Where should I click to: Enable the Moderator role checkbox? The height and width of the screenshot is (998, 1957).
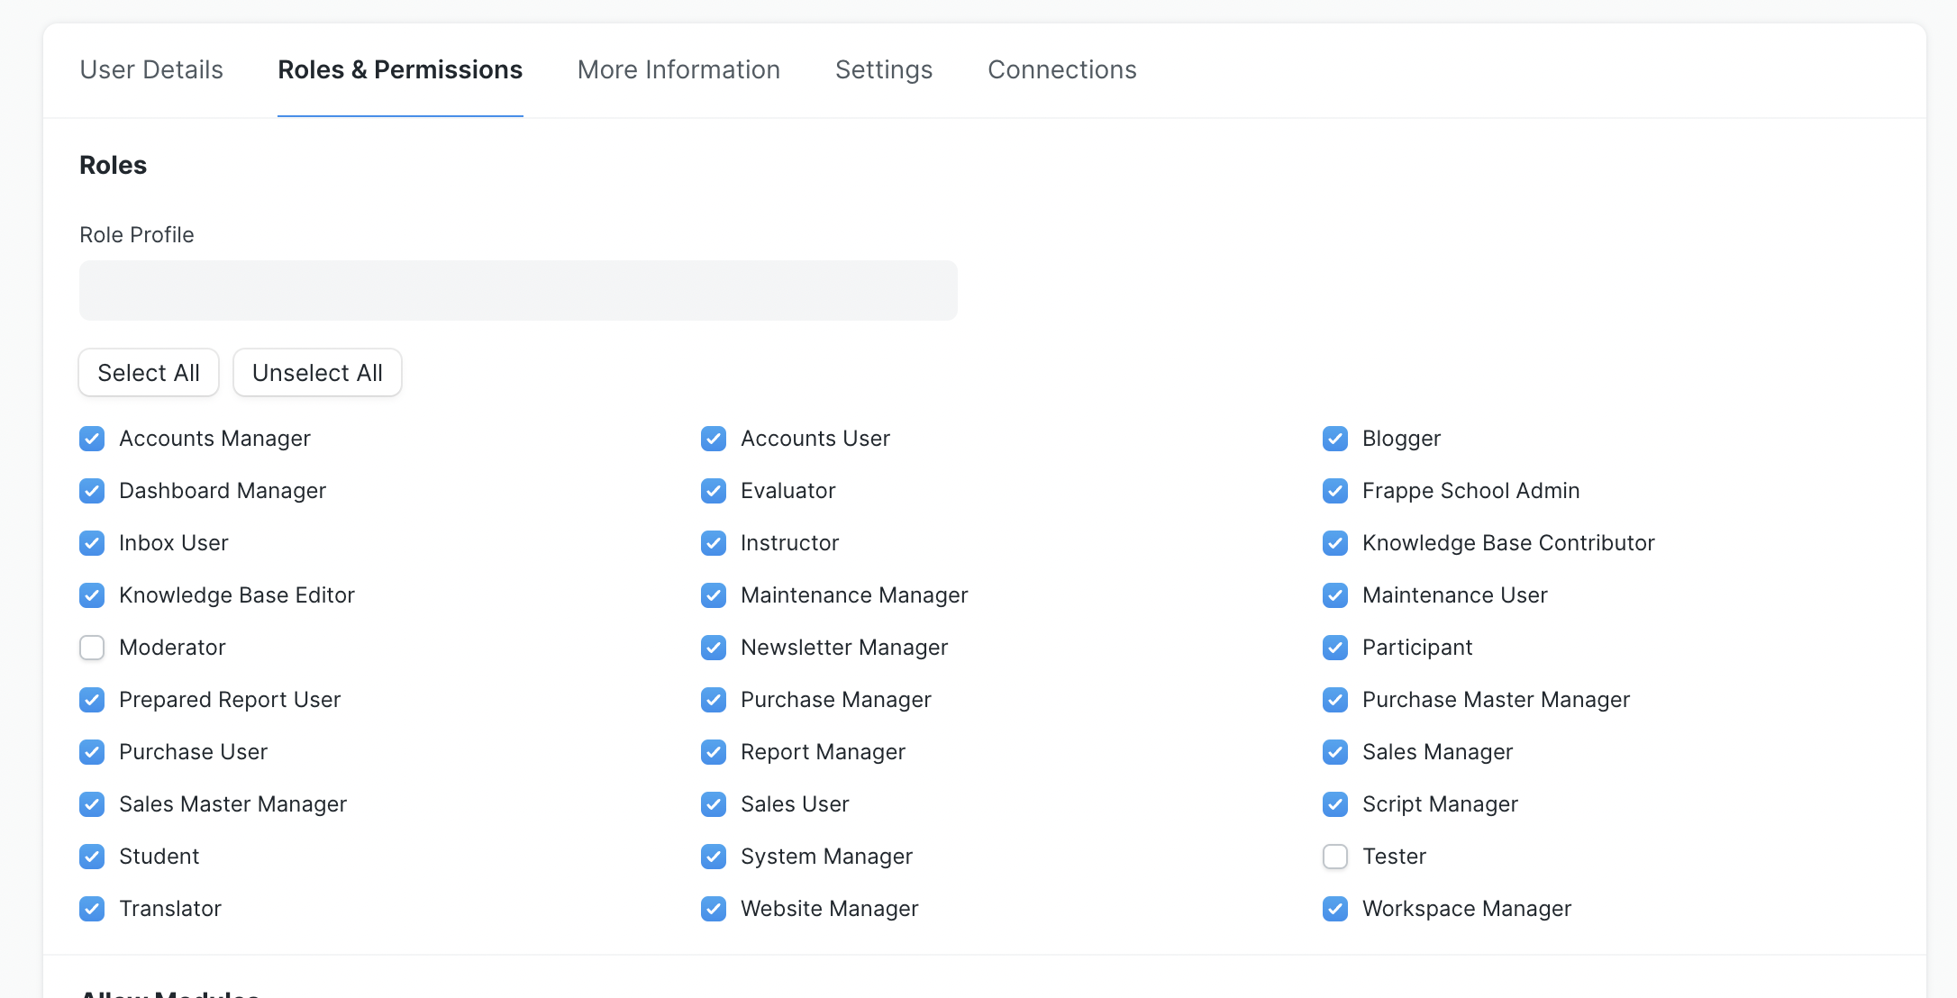point(92,647)
